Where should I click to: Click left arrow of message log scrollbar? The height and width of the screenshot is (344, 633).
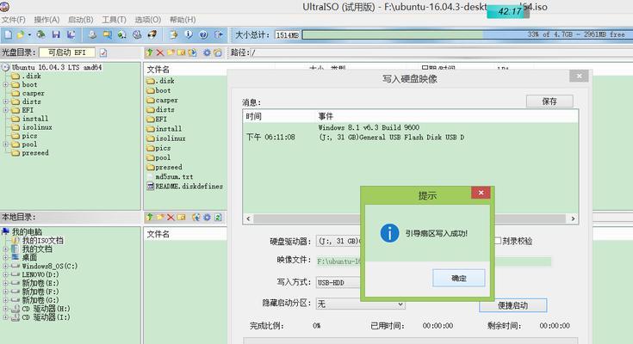coord(248,218)
